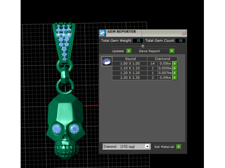Screen dimensions: 225x168
Task: Click the green arrow beside Set Material
Action: (x=179, y=147)
